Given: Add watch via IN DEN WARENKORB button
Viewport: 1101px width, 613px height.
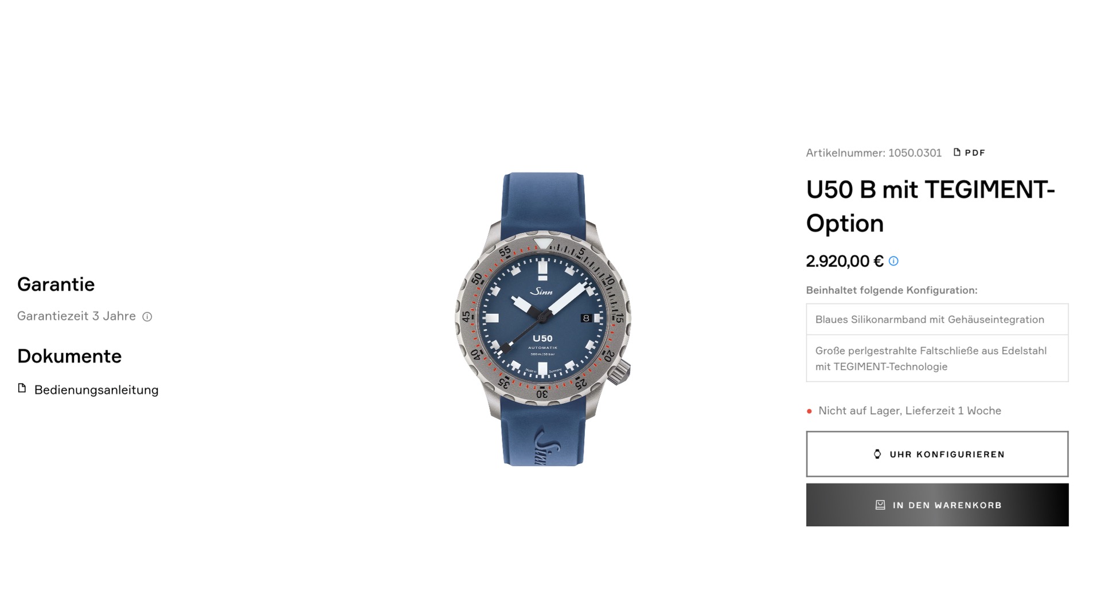Looking at the screenshot, I should (x=937, y=505).
